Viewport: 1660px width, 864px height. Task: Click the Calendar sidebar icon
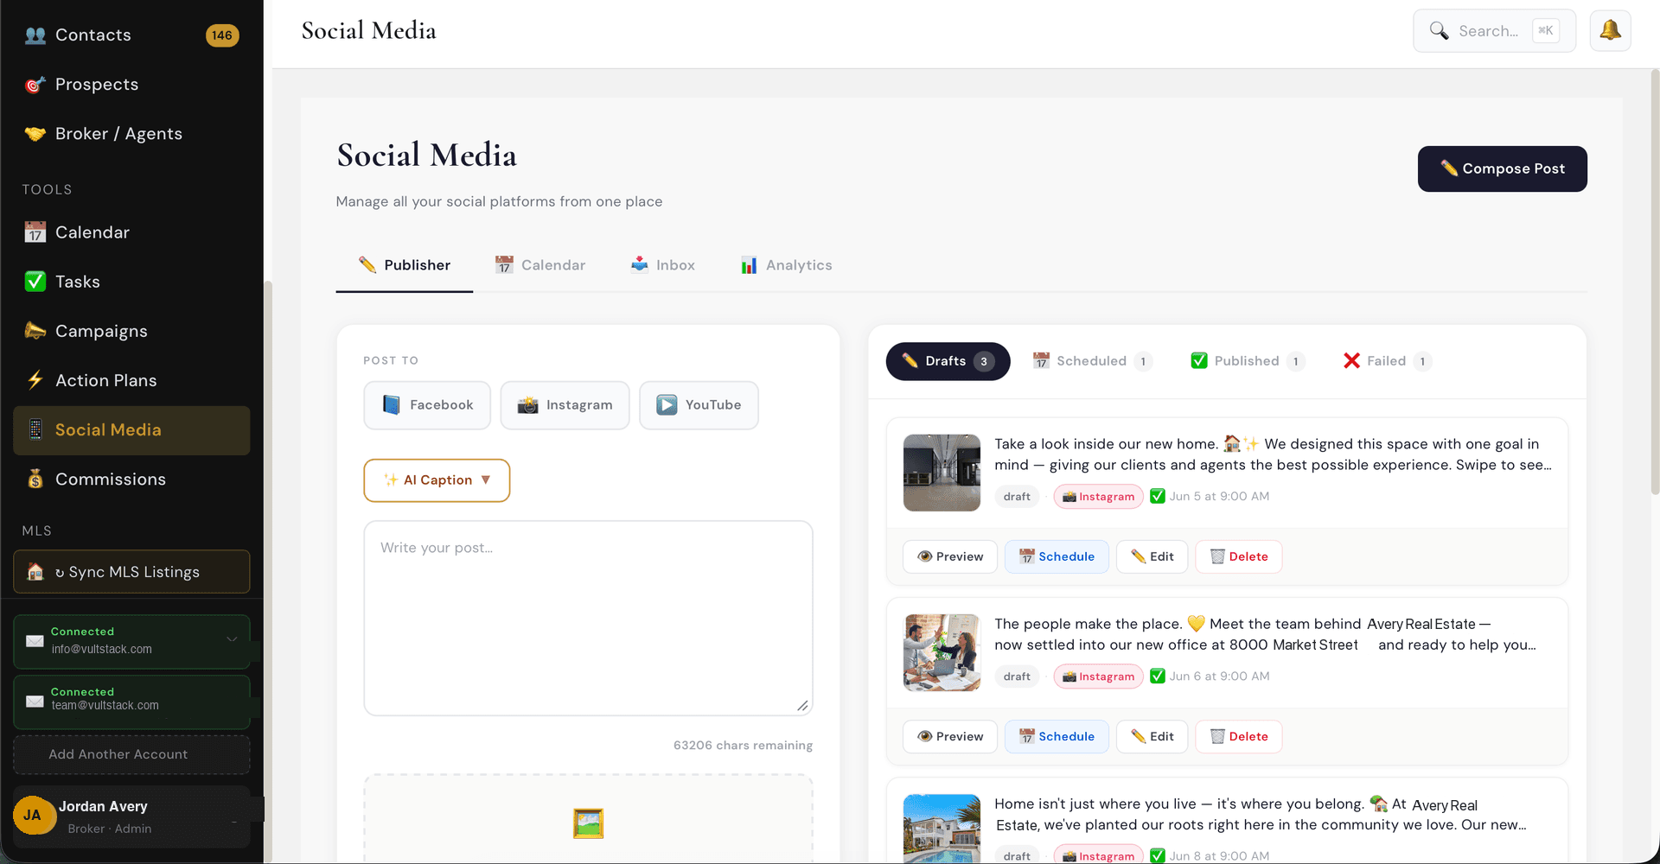tap(35, 232)
